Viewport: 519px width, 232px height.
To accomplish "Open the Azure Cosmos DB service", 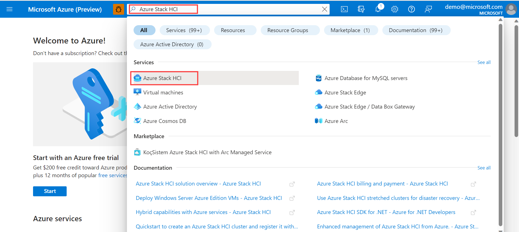I will pyautogui.click(x=165, y=121).
